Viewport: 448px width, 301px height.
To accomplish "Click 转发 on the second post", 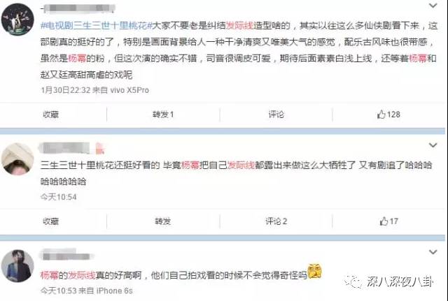I will pos(163,221).
